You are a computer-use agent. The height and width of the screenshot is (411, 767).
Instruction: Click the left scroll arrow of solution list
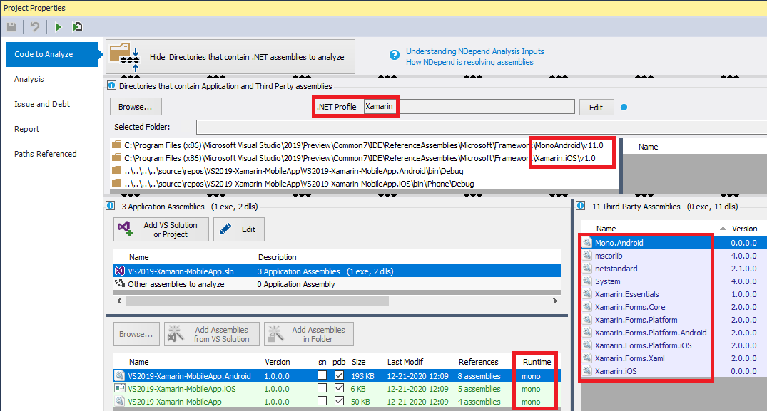pos(119,301)
